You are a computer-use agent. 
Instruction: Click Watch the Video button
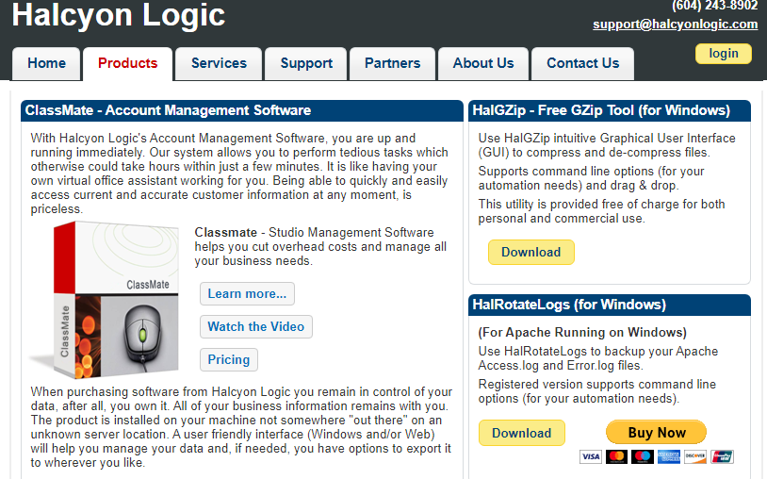(256, 326)
